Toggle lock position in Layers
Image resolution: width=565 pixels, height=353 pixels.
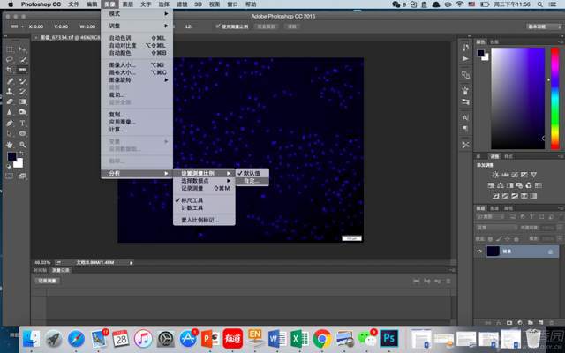508,239
